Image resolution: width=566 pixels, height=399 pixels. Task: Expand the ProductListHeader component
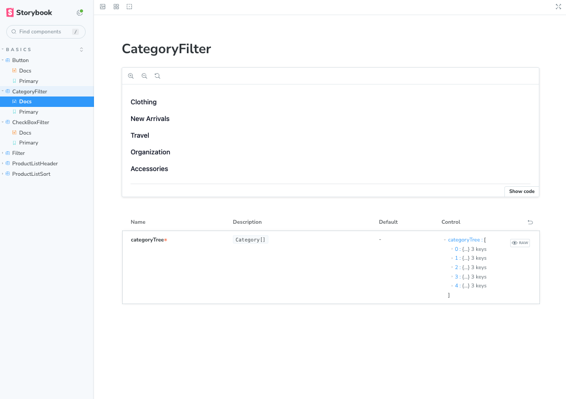[x=34, y=164]
